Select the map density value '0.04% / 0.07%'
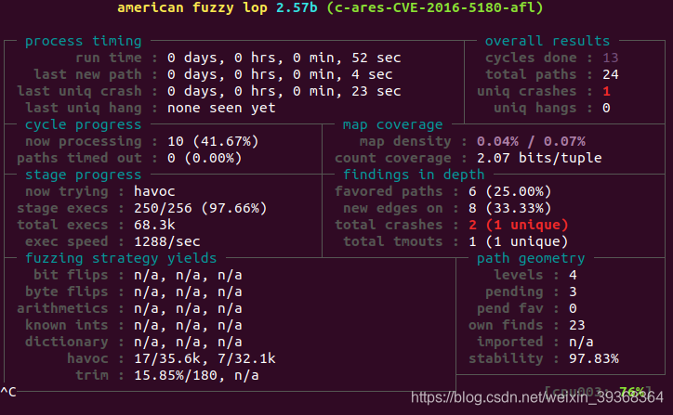Screen dimensions: 673x415 pos(531,141)
